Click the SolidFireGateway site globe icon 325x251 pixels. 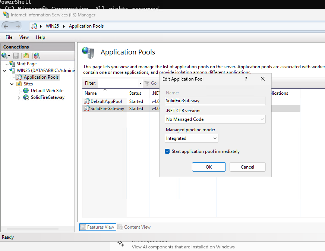(26, 97)
